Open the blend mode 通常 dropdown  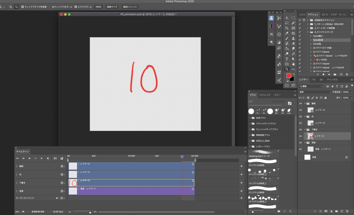coord(314,92)
